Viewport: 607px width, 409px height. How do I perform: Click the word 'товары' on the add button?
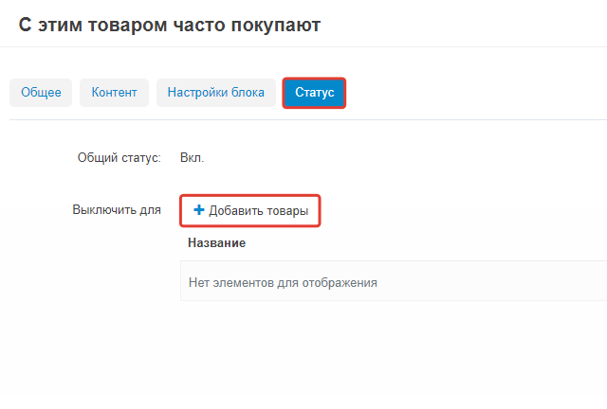286,211
